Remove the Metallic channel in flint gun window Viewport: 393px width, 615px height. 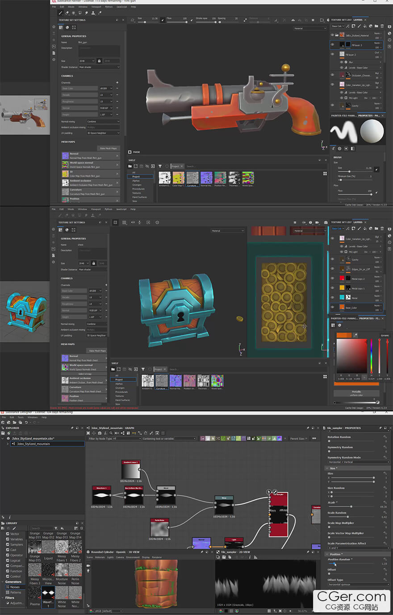[117, 95]
